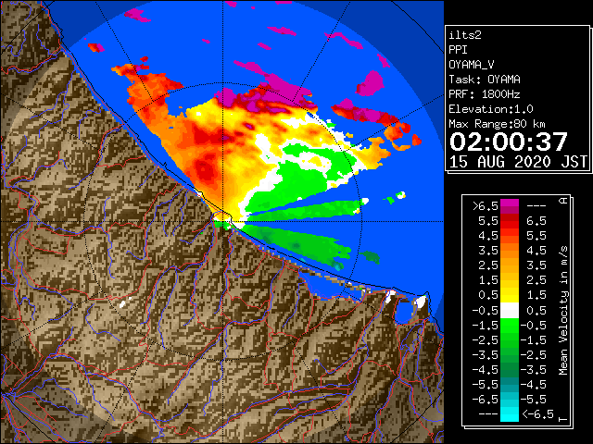Viewport: 593px width, 444px height.
Task: Click the letter "A" atop the legend
Action: (563, 200)
